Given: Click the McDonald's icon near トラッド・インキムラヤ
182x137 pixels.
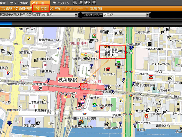Looking at the screenshot, I should coord(65,97).
